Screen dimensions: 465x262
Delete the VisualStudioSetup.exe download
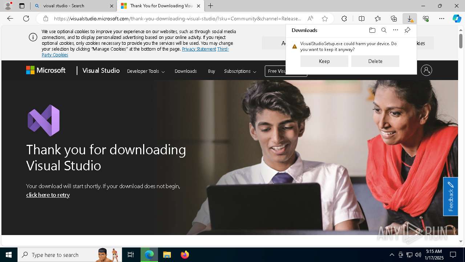[x=375, y=61]
